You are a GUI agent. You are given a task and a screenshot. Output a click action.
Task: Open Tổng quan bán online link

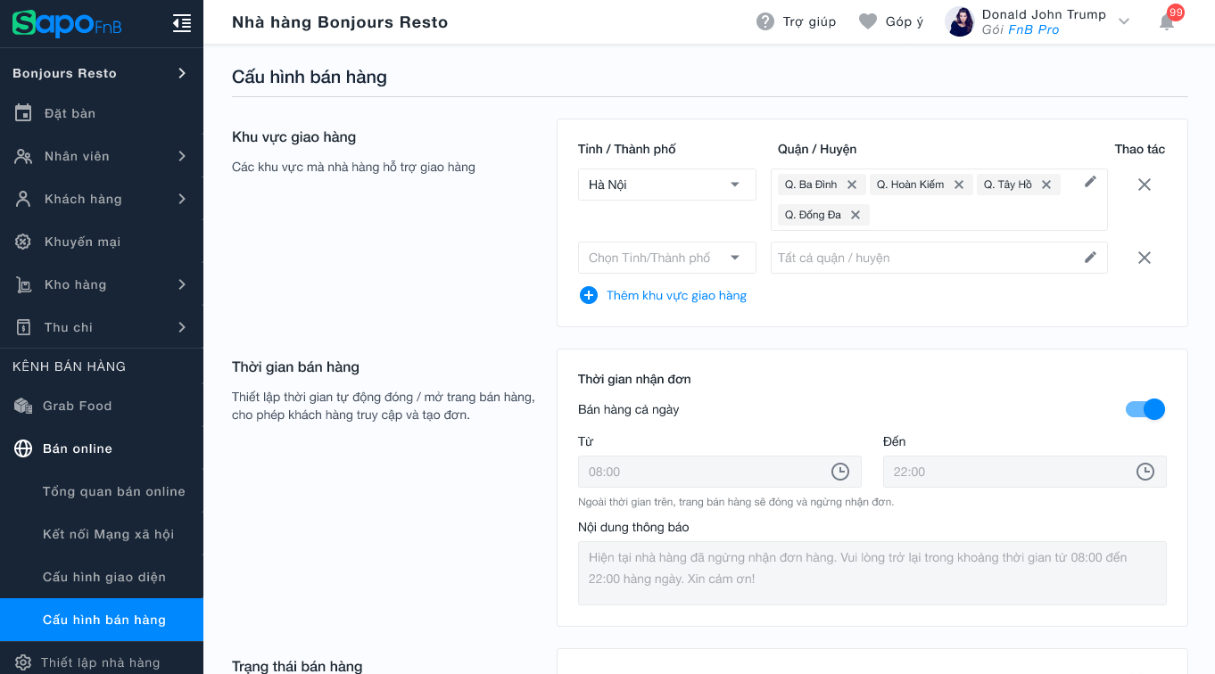114,491
